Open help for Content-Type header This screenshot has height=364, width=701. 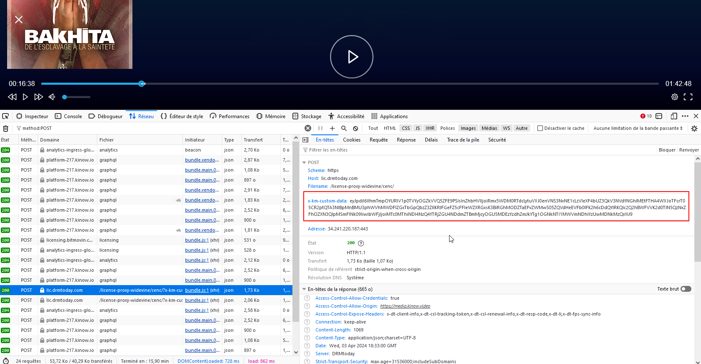pos(307,338)
